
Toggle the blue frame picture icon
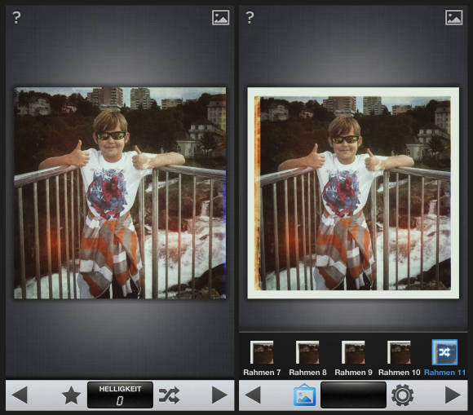pos(305,395)
